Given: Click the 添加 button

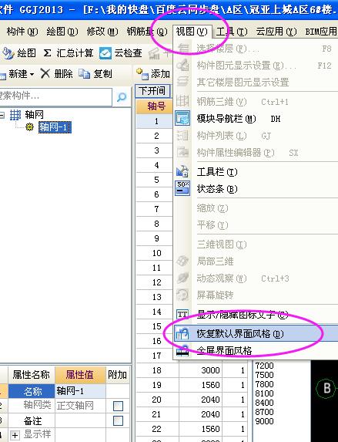Looking at the screenshot, I should point(152,74).
